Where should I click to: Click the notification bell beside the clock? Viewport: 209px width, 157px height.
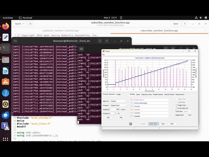tap(121, 18)
